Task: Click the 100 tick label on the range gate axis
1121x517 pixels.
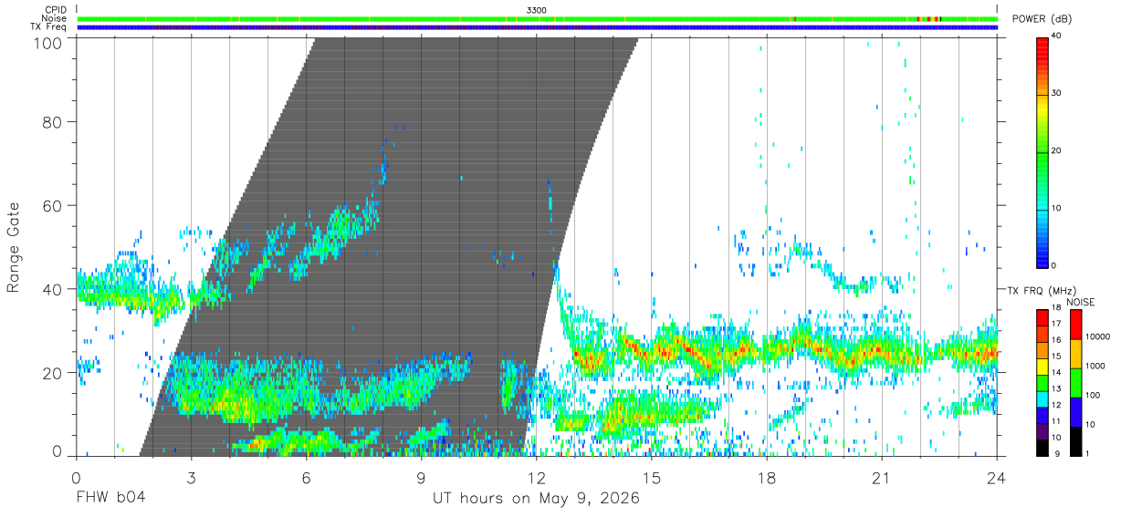Action: [x=50, y=42]
